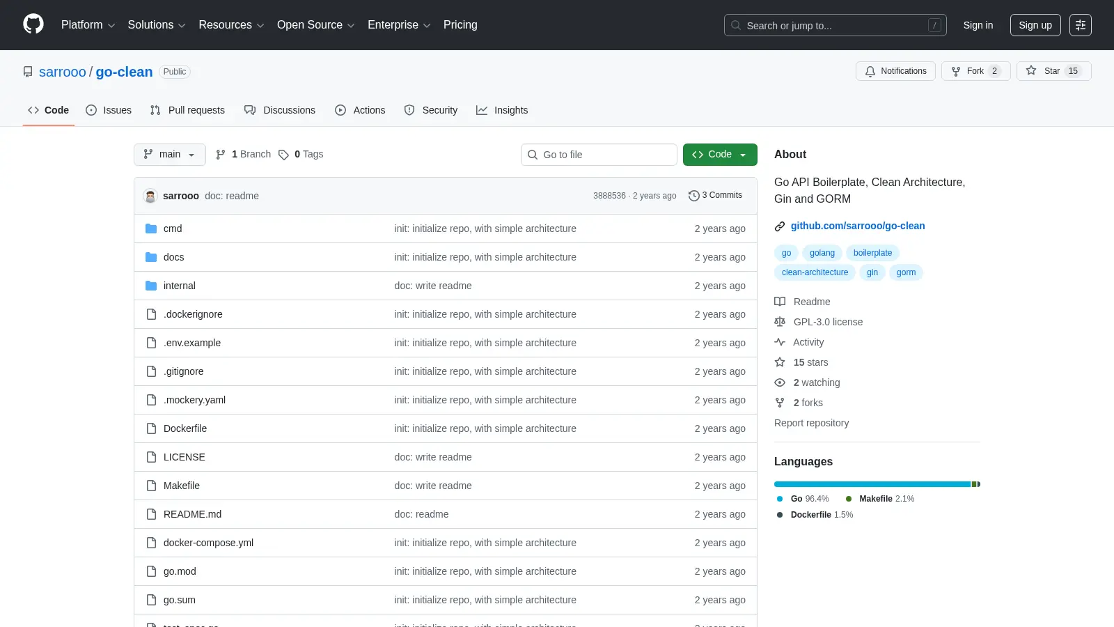Focus the Go to file input
This screenshot has height=627, width=1114.
(x=599, y=155)
